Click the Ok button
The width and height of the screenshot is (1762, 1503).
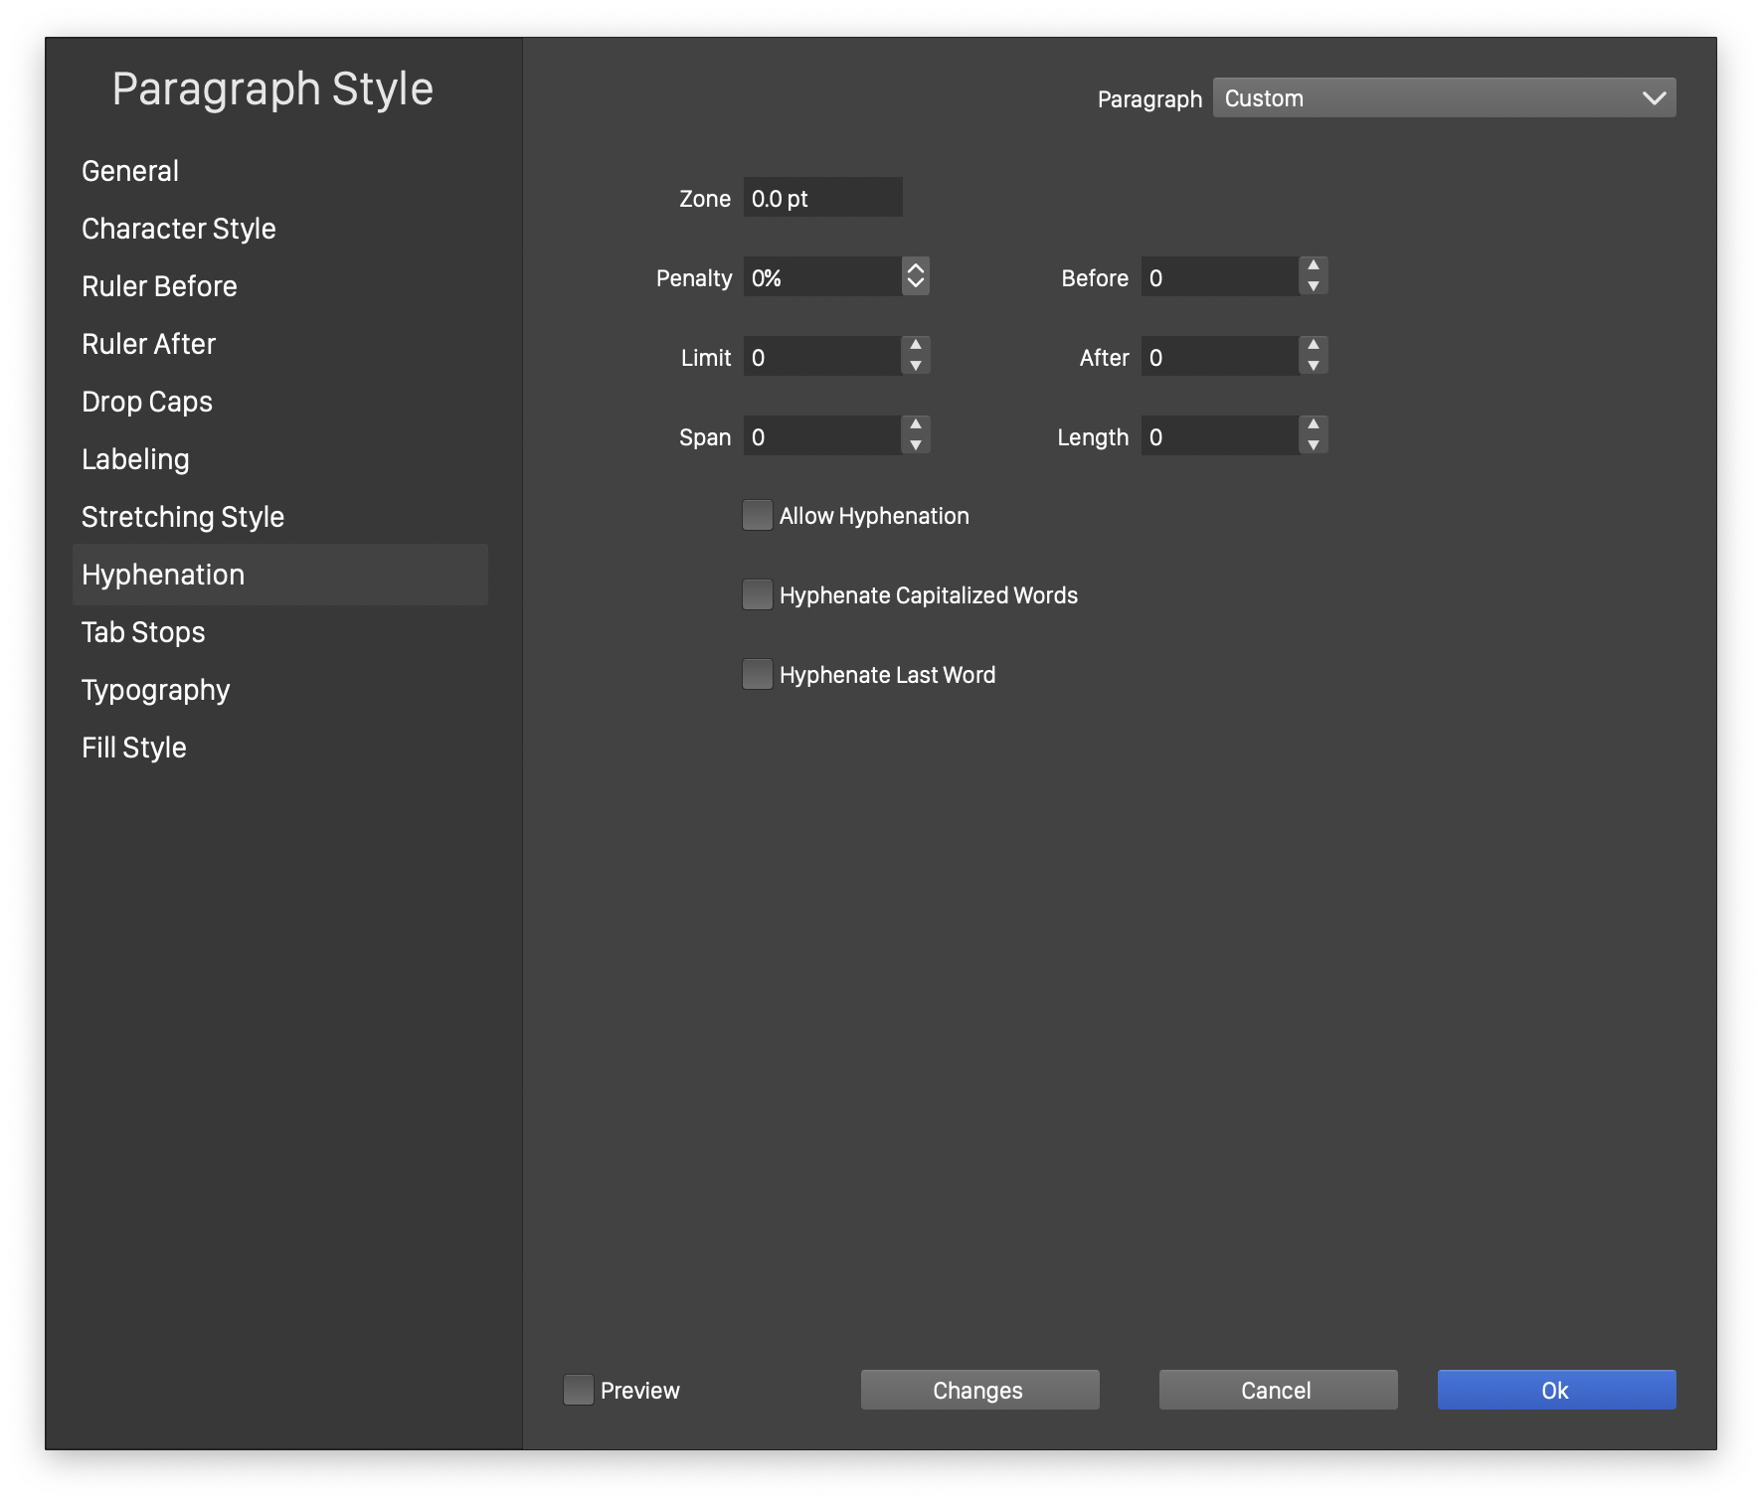(1556, 1390)
